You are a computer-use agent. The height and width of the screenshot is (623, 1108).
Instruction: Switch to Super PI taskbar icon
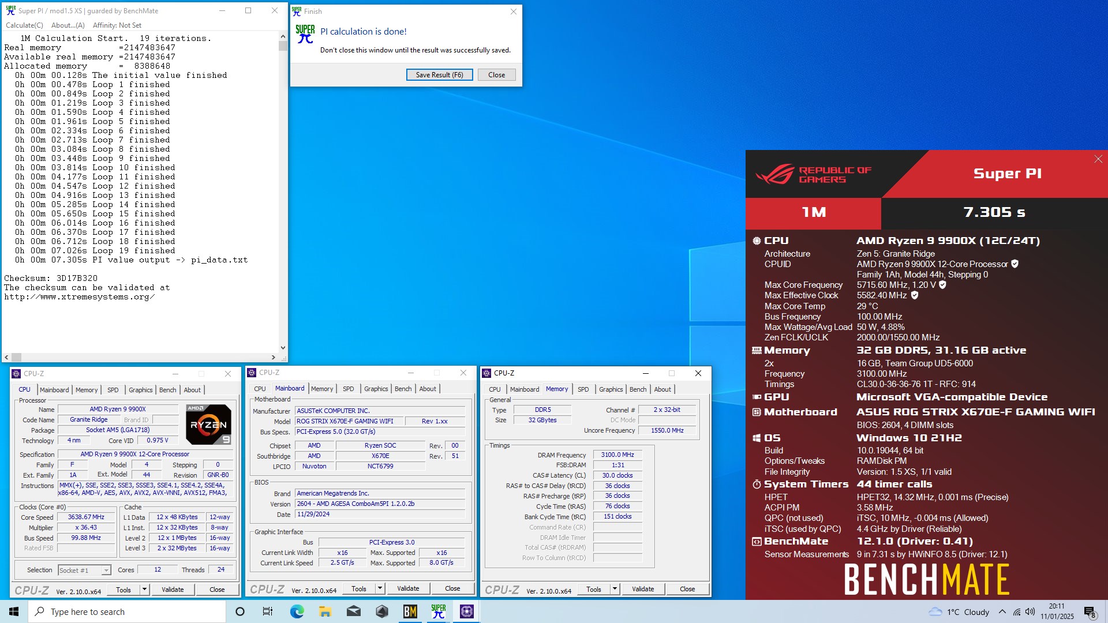click(439, 611)
